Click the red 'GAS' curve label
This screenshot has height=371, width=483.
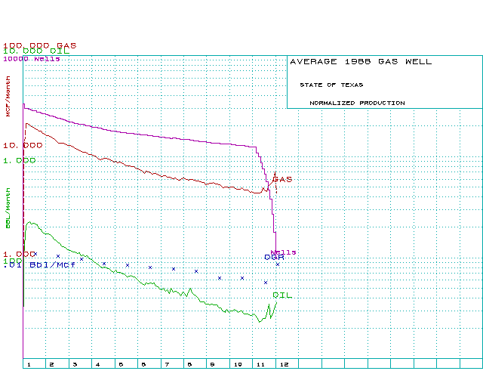tap(282, 179)
